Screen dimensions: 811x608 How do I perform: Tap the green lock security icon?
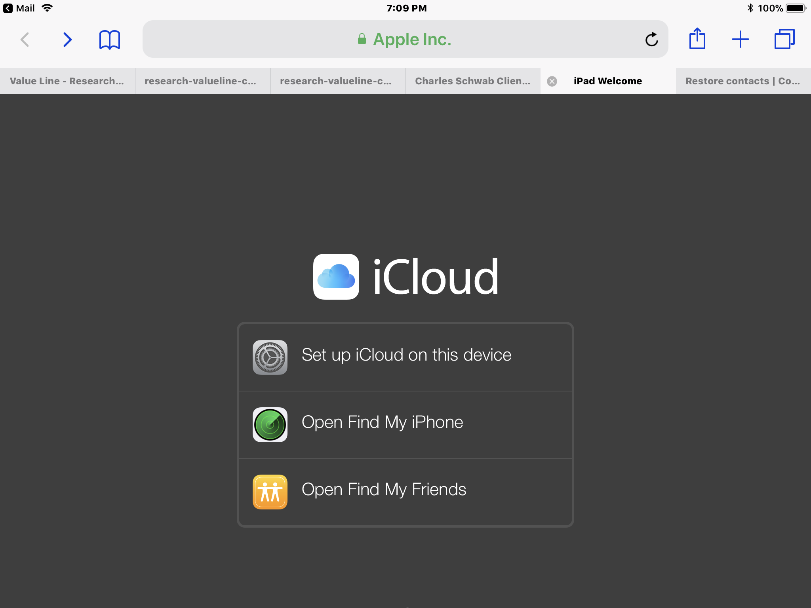pos(362,39)
